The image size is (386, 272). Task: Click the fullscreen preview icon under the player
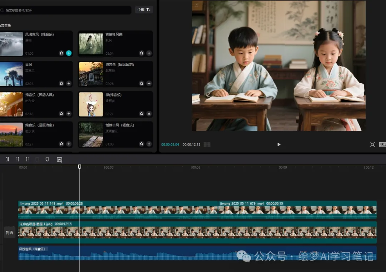pos(372,144)
